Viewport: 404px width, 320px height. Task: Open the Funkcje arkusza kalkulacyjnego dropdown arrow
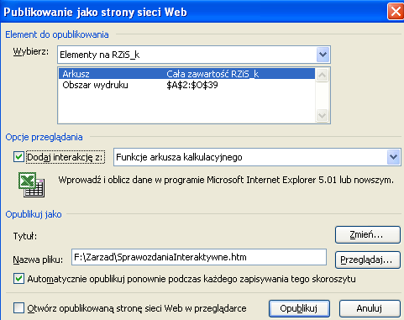click(393, 157)
